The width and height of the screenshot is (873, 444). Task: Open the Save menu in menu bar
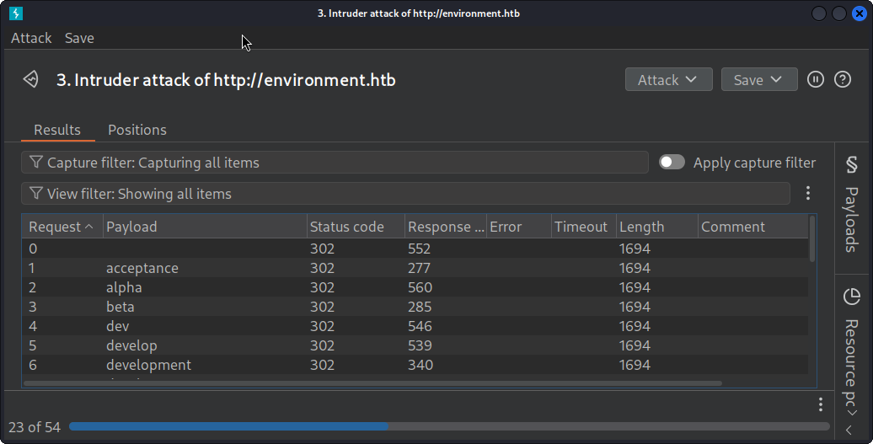(79, 38)
